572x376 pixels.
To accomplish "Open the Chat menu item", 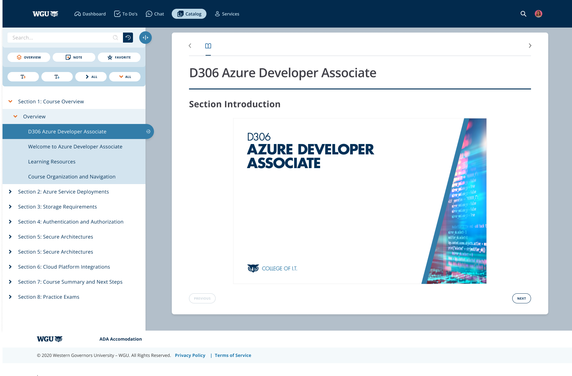I will [155, 14].
